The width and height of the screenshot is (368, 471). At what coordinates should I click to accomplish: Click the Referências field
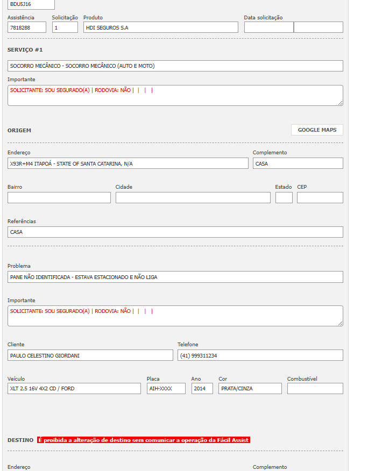(x=175, y=232)
